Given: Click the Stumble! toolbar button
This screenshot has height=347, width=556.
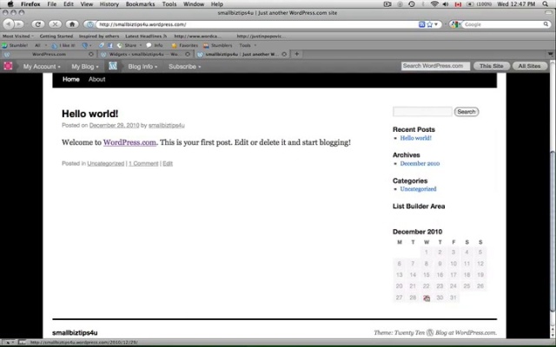Looking at the screenshot, I should pyautogui.click(x=15, y=45).
